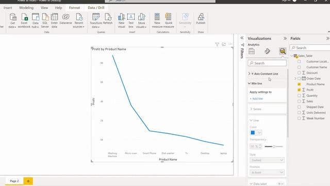
Task: Collapse the Sales_Table tree
Action: coord(292,56)
